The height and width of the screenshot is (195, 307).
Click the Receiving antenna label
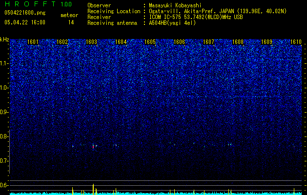tap(112, 23)
